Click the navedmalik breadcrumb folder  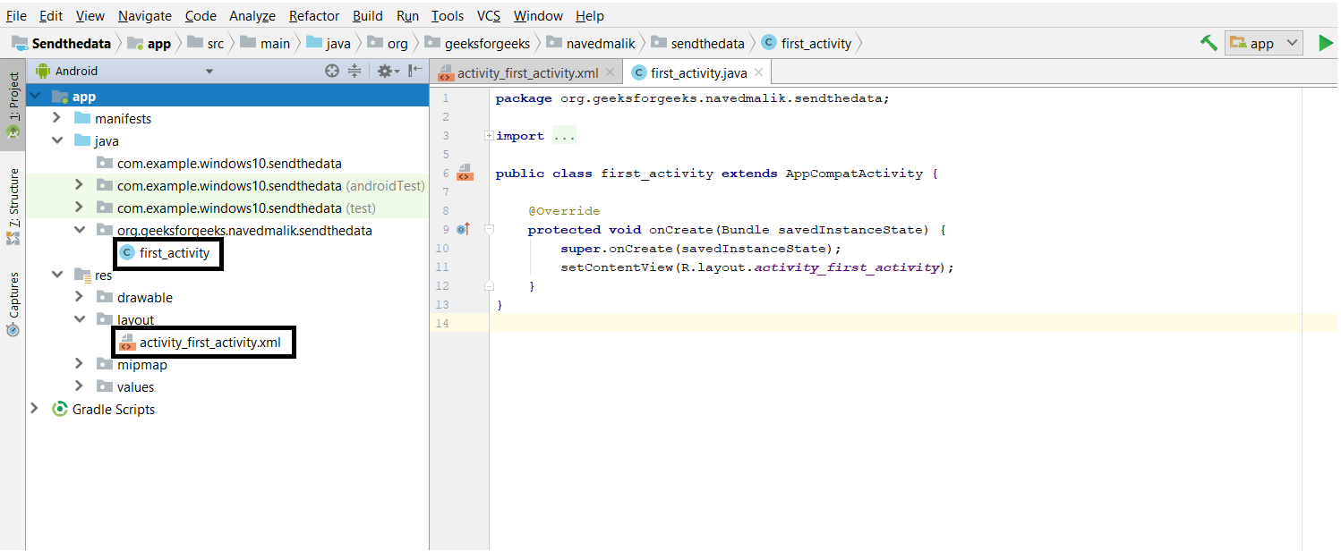(591, 43)
